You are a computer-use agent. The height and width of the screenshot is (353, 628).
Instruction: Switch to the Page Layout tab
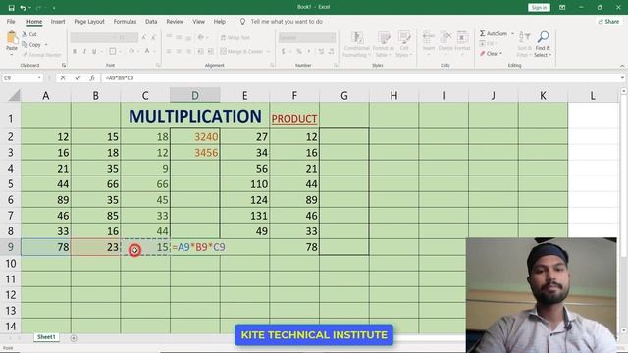click(x=89, y=22)
